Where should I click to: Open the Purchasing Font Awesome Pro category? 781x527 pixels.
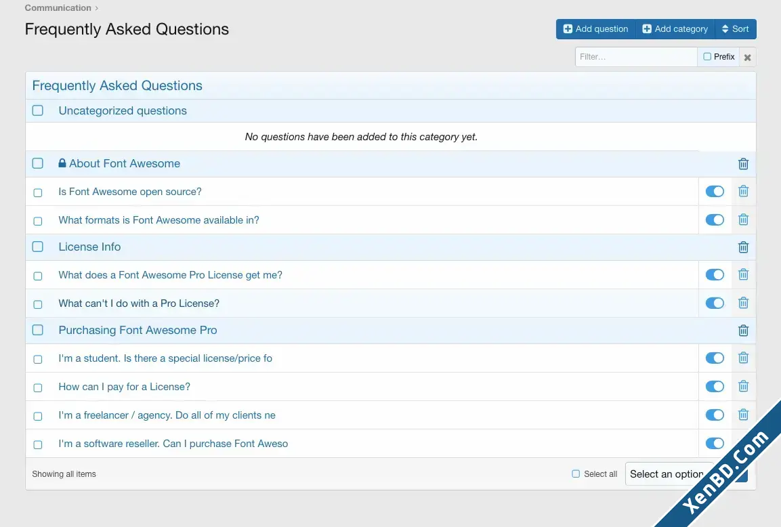coord(138,330)
